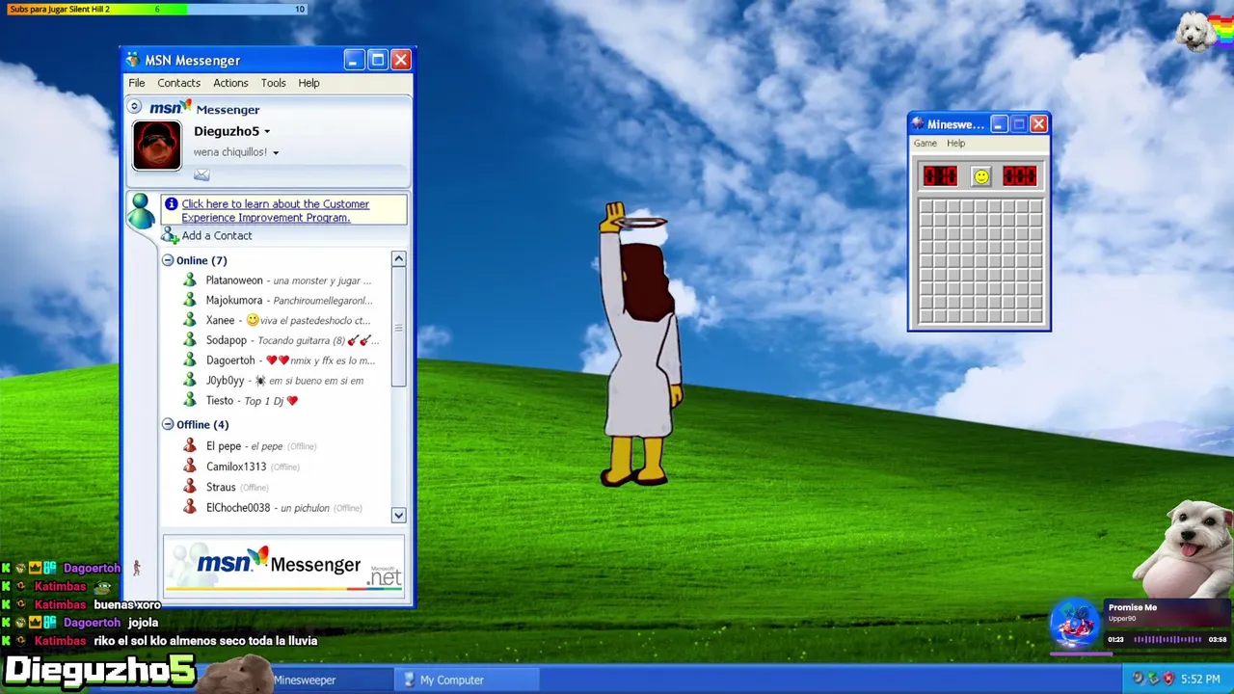Viewport: 1234px width, 694px height.
Task: Click the MSN Messenger title bar icon
Action: point(133,61)
